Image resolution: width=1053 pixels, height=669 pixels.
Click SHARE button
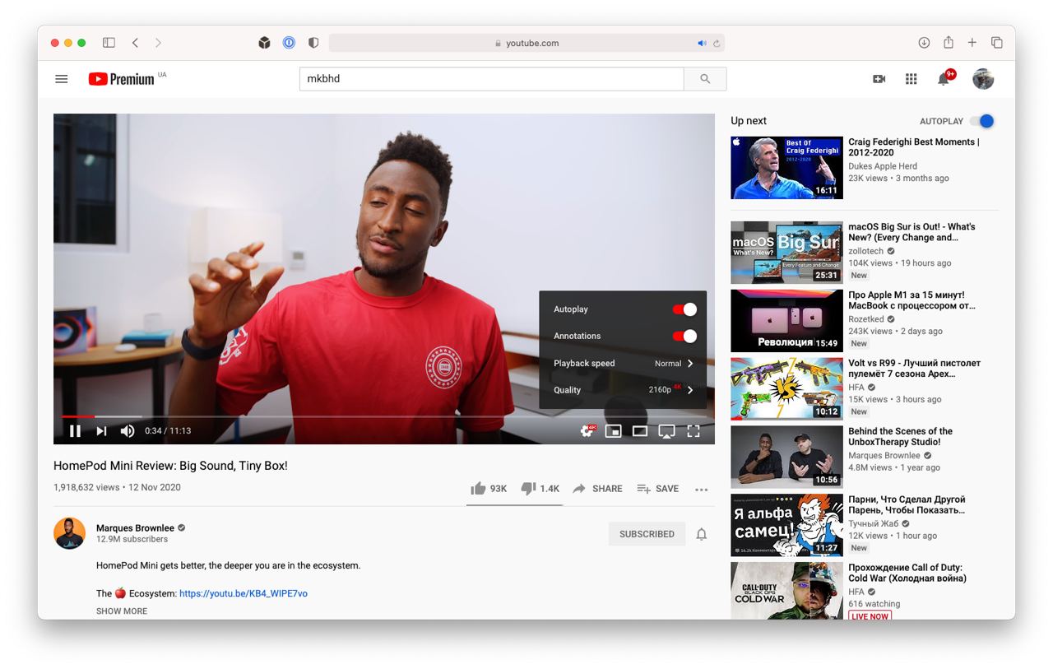(x=598, y=488)
